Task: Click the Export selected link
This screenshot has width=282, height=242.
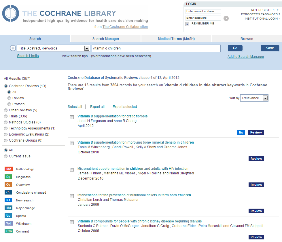Action: (x=125, y=107)
